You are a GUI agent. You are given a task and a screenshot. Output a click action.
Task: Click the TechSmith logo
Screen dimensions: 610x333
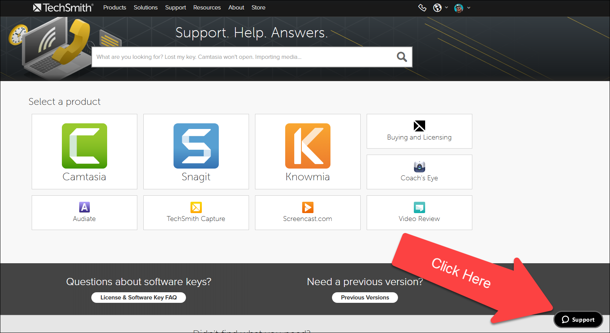click(63, 8)
